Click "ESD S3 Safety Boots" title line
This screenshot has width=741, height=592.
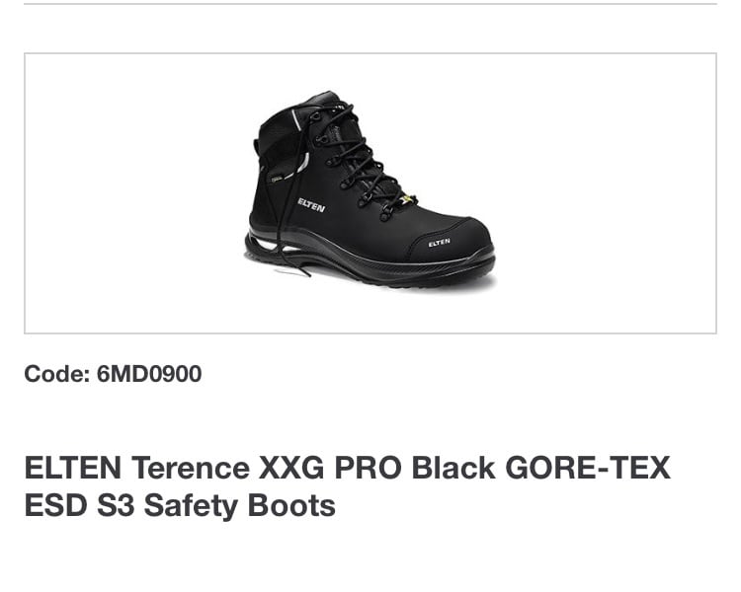[x=180, y=505]
